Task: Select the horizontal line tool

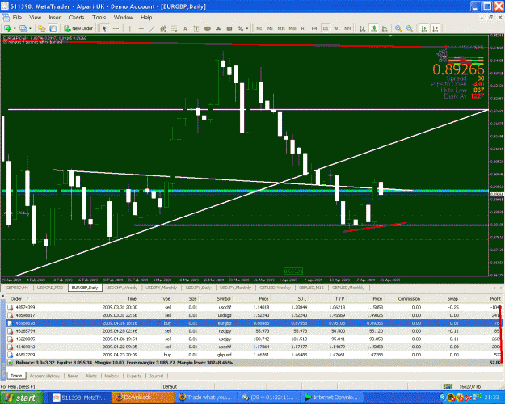Action: click(x=141, y=28)
